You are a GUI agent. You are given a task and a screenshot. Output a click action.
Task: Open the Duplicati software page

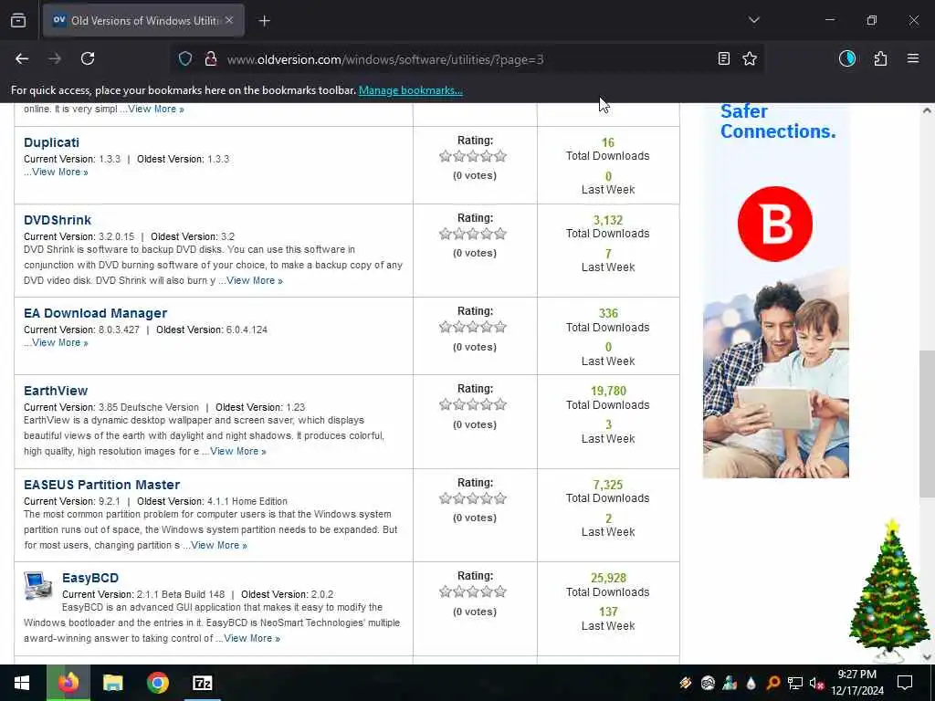click(x=51, y=142)
